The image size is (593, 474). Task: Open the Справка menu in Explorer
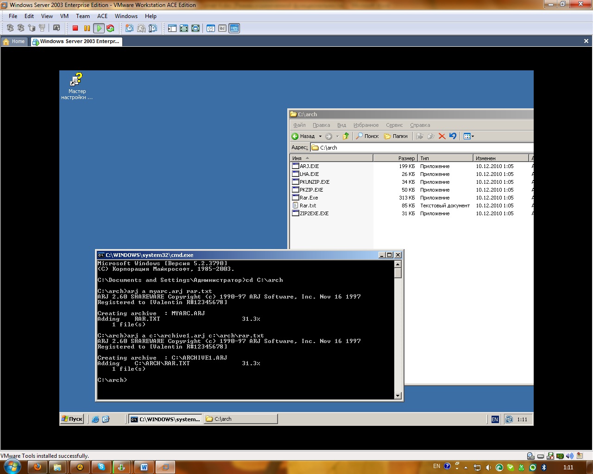click(420, 125)
